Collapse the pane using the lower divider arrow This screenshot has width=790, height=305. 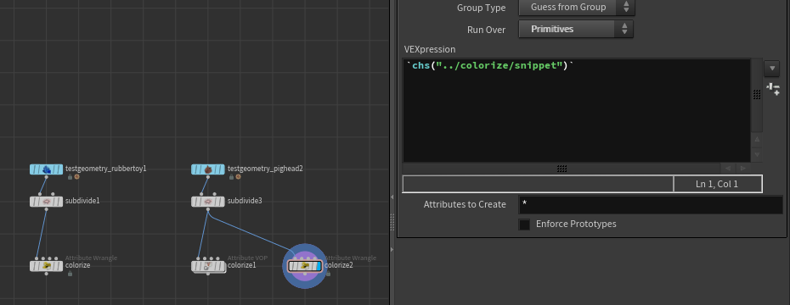(x=392, y=249)
